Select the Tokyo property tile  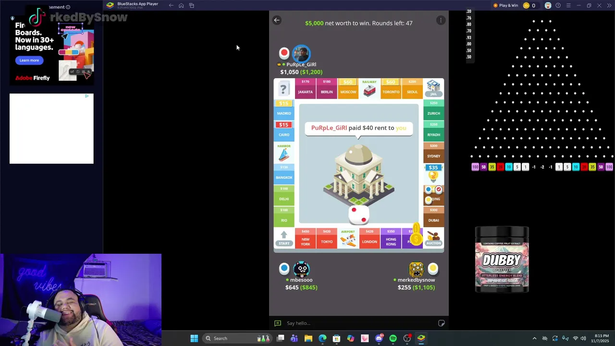[x=327, y=238]
